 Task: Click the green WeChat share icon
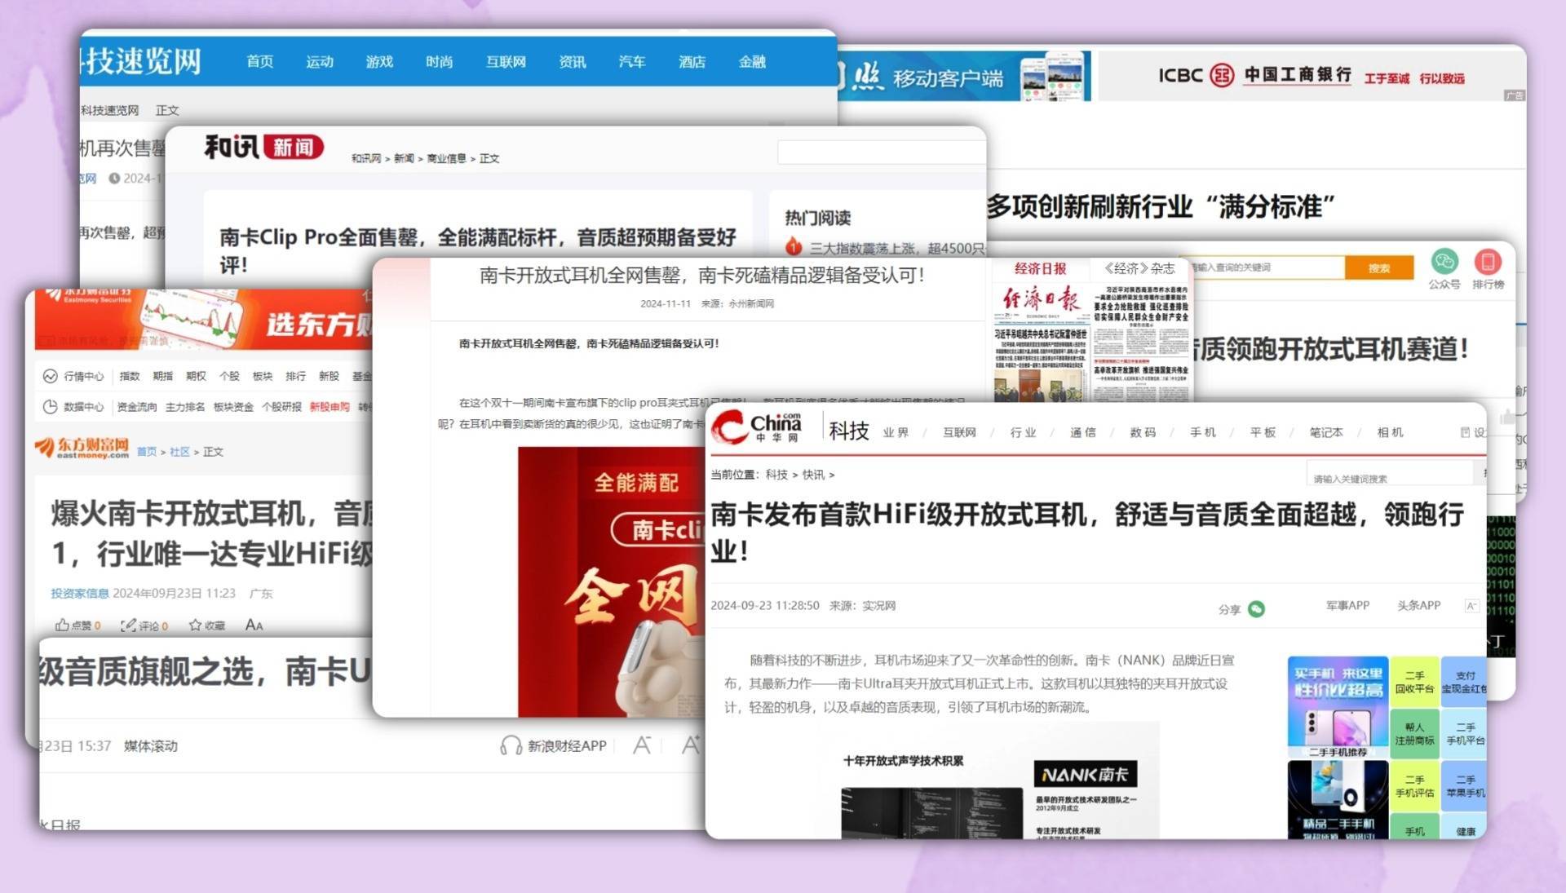pyautogui.click(x=1256, y=609)
